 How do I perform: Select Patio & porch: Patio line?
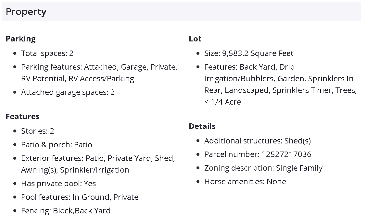point(57,145)
